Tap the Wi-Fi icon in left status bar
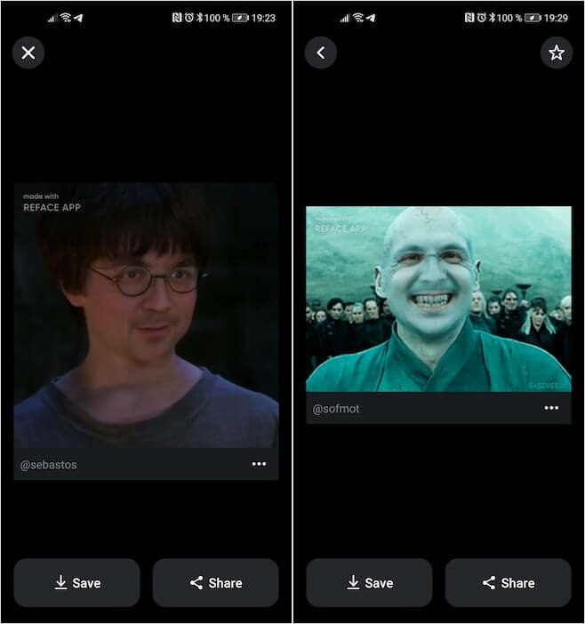 click(66, 18)
